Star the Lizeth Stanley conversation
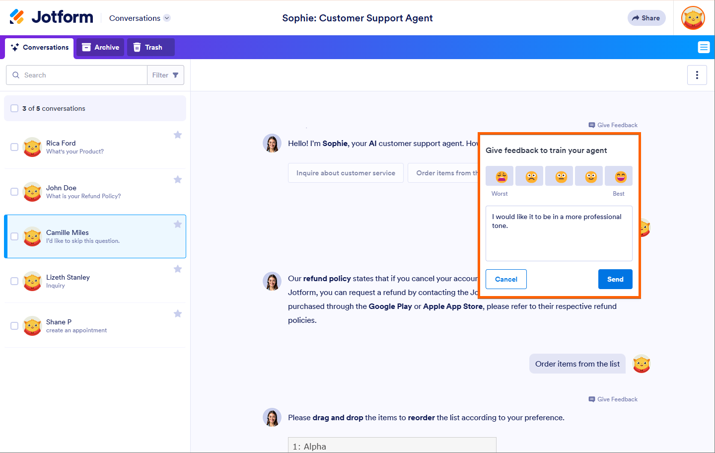The height and width of the screenshot is (453, 715). (178, 269)
